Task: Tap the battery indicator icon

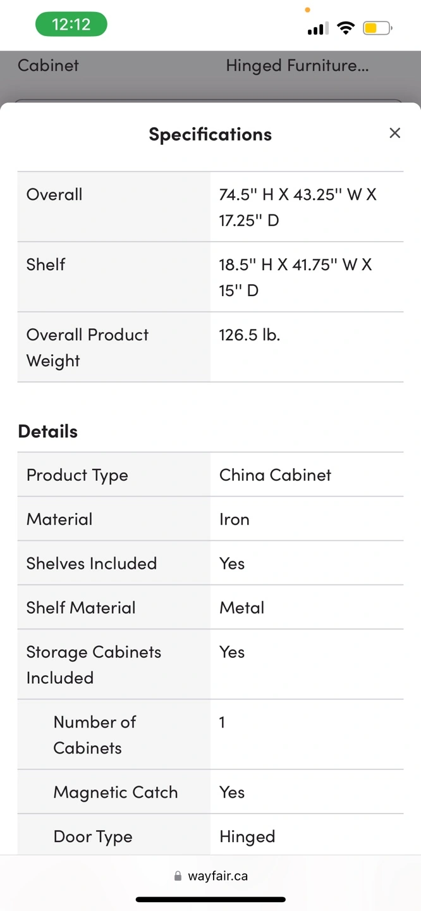Action: (x=377, y=28)
